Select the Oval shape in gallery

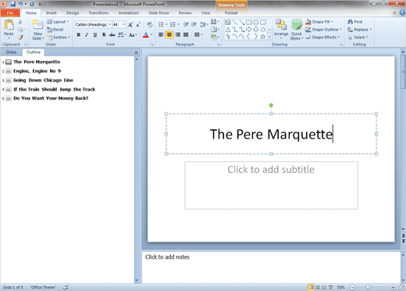click(256, 23)
